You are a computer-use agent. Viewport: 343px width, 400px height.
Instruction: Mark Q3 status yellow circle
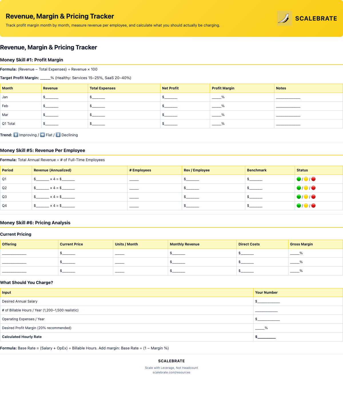click(306, 197)
